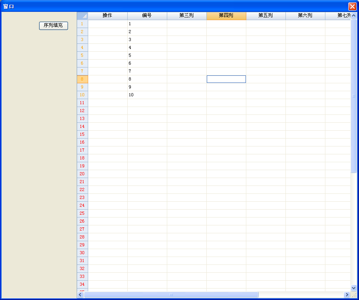Select the highlighted 第四列 column header
359x300 pixels.
pyautogui.click(x=227, y=16)
